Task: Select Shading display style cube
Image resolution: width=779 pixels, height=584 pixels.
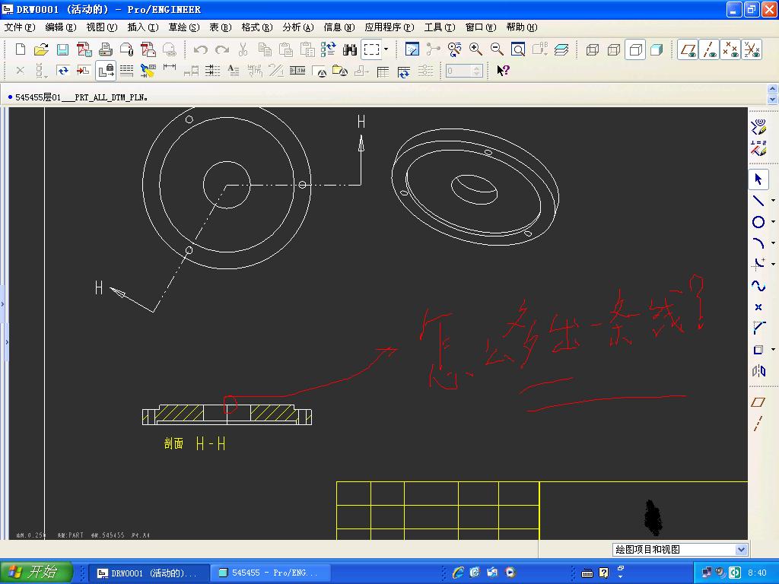Action: [657, 49]
